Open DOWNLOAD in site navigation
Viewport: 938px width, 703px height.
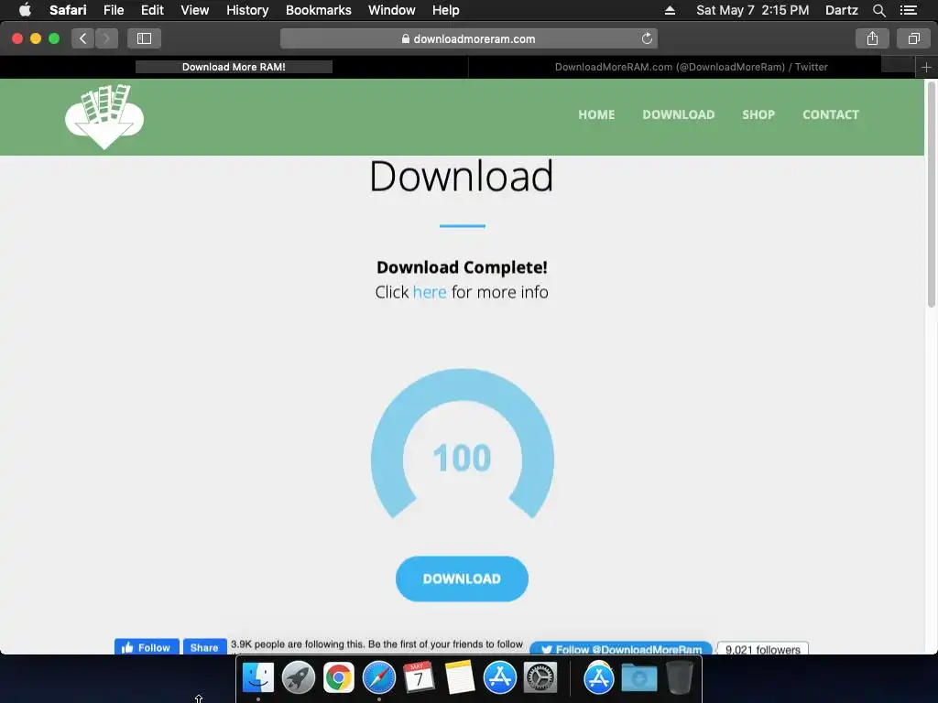click(679, 114)
